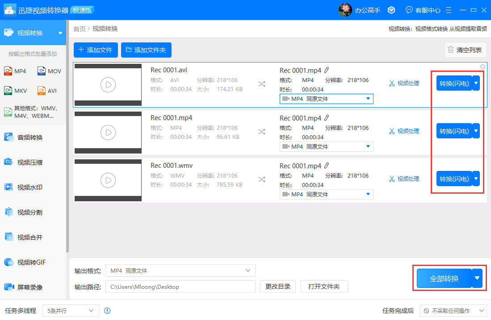Remove Rec 0001.avi with the row close icon
This screenshot has height=320, width=491.
[483, 66]
